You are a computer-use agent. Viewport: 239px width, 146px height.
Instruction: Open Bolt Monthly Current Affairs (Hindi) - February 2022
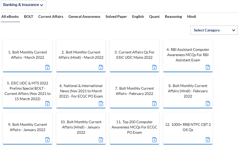pos(188,91)
